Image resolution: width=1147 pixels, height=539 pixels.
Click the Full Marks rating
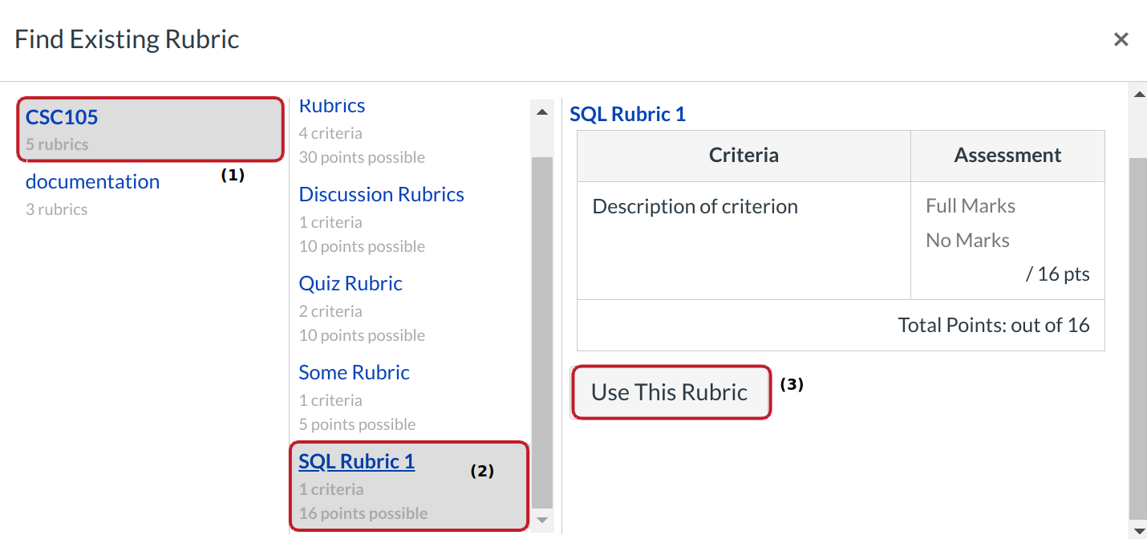click(970, 206)
